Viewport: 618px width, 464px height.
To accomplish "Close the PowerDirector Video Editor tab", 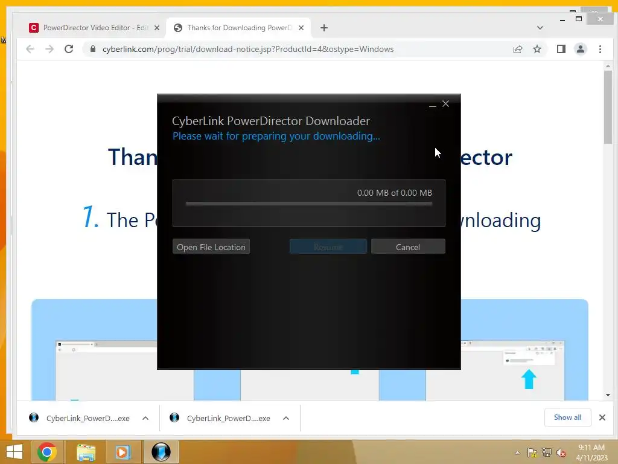I will pos(157,28).
